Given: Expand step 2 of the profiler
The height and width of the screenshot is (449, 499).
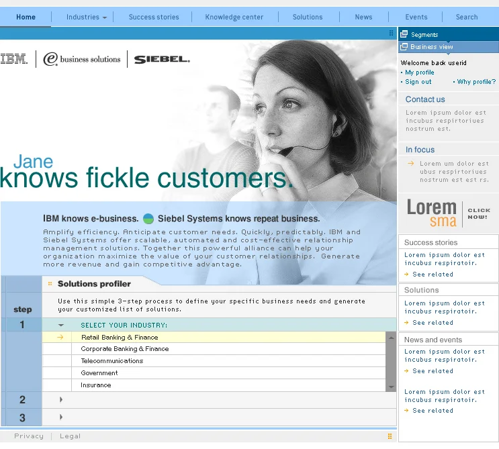Looking at the screenshot, I should click(61, 400).
